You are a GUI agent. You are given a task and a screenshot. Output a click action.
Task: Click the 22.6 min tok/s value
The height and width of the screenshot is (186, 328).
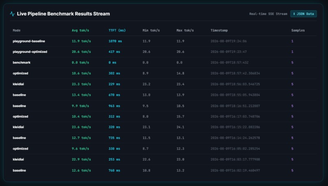pos(147,160)
